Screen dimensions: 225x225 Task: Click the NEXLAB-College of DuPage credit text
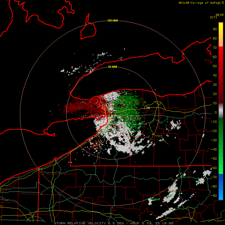pyautogui.click(x=200, y=3)
